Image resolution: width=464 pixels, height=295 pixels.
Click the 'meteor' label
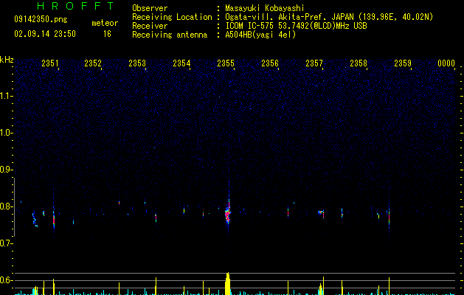point(105,23)
